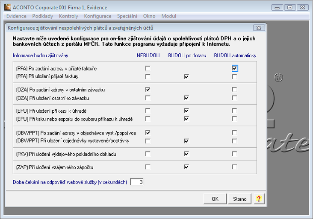Screen dimensions: 313x219
Task: Click the web service timeout seconds field
Action: coord(137,182)
